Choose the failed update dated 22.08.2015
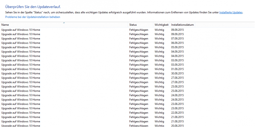 pyautogui.click(x=98, y=113)
